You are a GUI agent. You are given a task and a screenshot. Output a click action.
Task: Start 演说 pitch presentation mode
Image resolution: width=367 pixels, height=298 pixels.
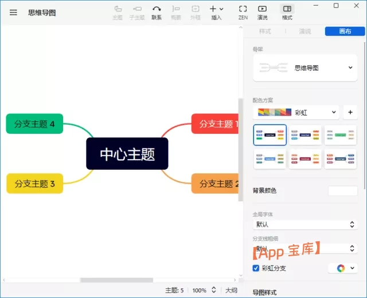263,13
